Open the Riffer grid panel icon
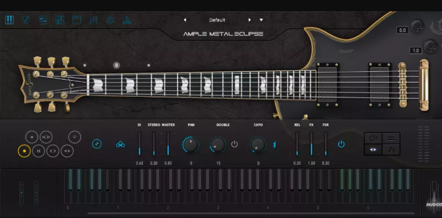Image resolution: width=442 pixels, height=218 pixels. [60, 20]
